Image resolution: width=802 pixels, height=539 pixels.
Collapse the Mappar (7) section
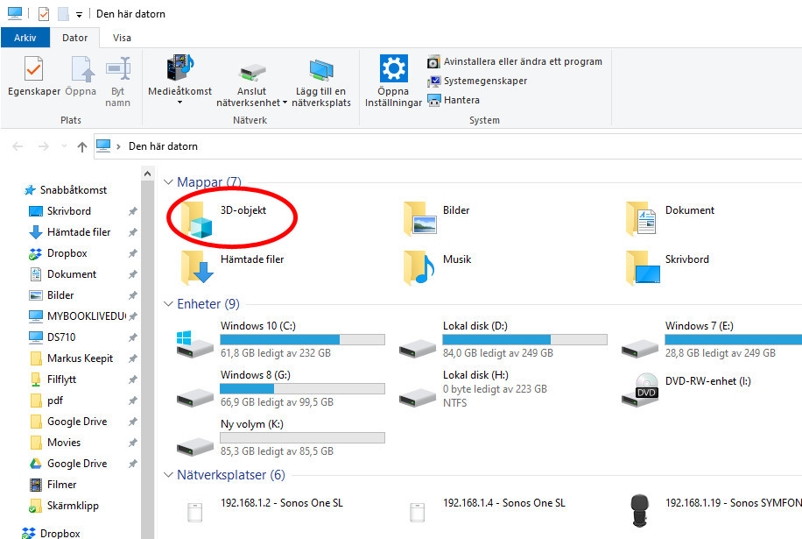167,181
